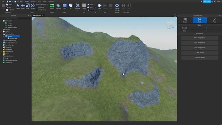The image size is (222, 125).
Task: Open the Toolbox panel
Action: pyautogui.click(x=58, y=6)
